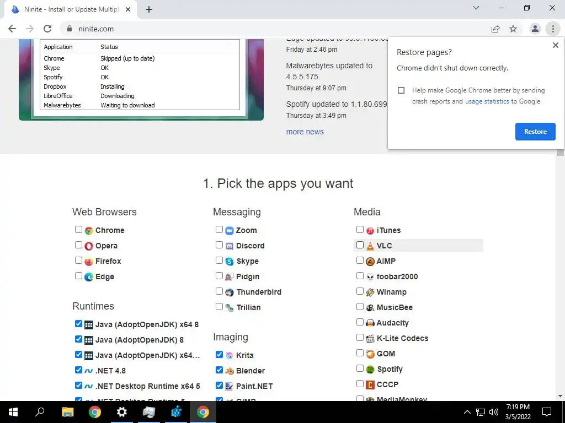Click the Krita icon under Imaging
Image resolution: width=565 pixels, height=423 pixels.
click(x=230, y=355)
